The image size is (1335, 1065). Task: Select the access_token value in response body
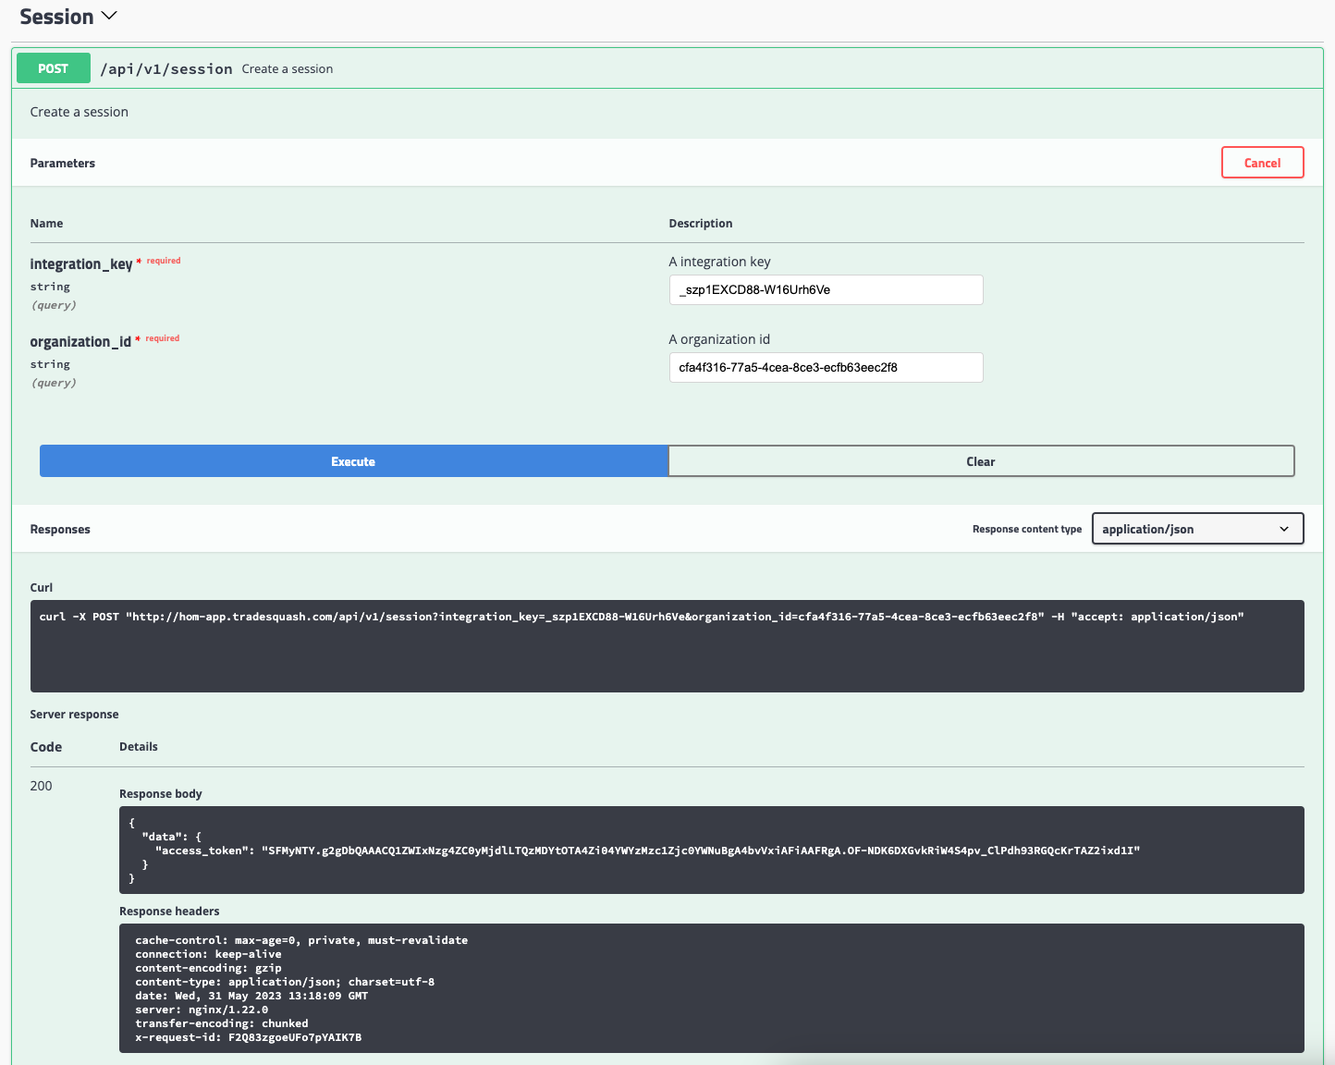701,851
